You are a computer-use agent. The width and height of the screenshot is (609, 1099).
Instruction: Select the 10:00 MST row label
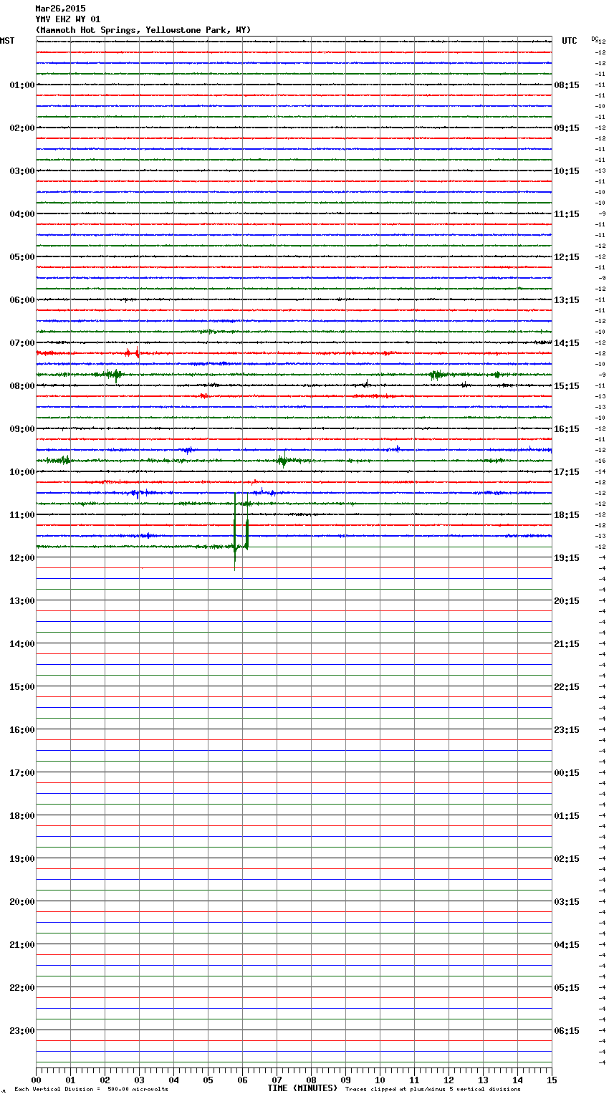(22, 472)
